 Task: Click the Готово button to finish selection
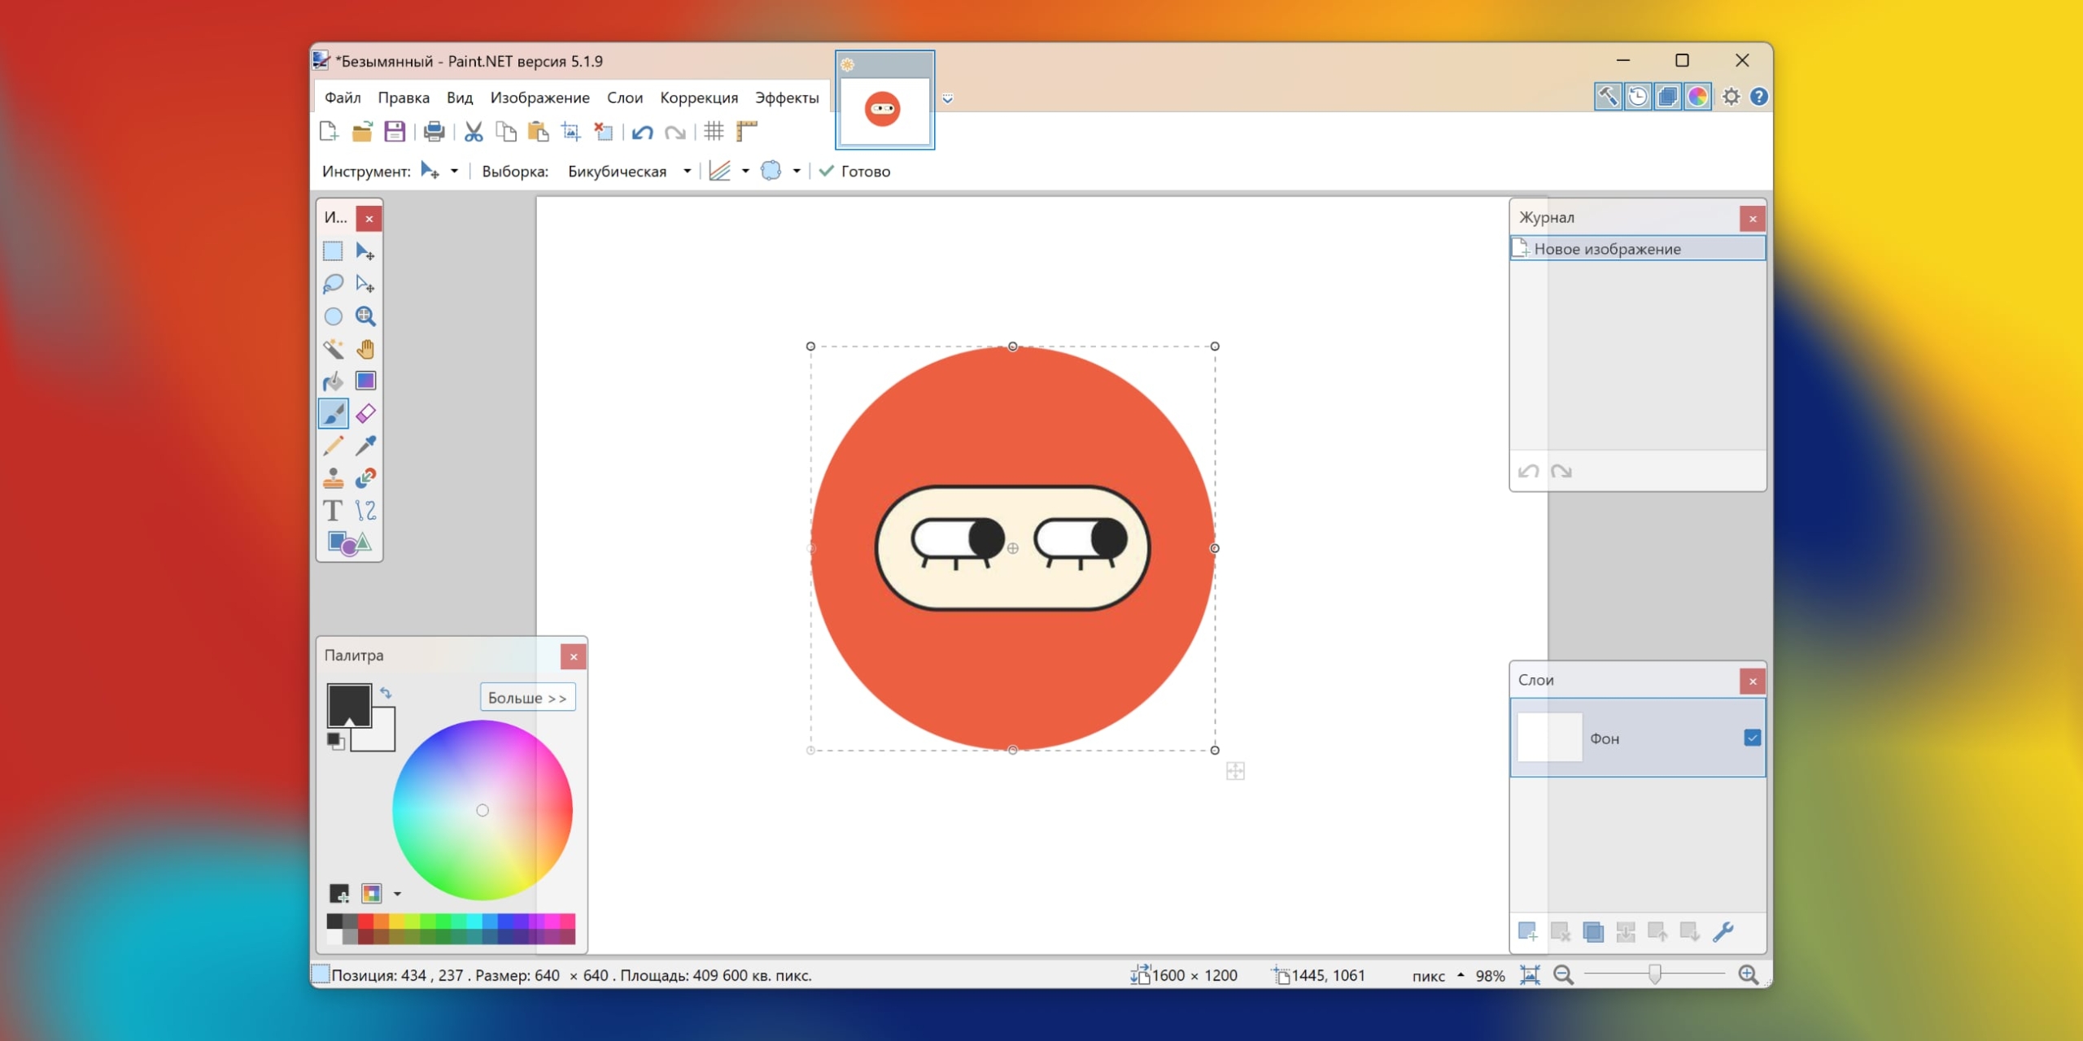855,171
